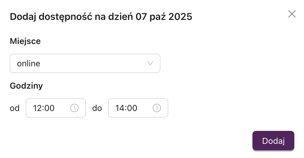Expand the Miejsce dropdown chevron arrow
304x158 pixels.
[x=150, y=63]
